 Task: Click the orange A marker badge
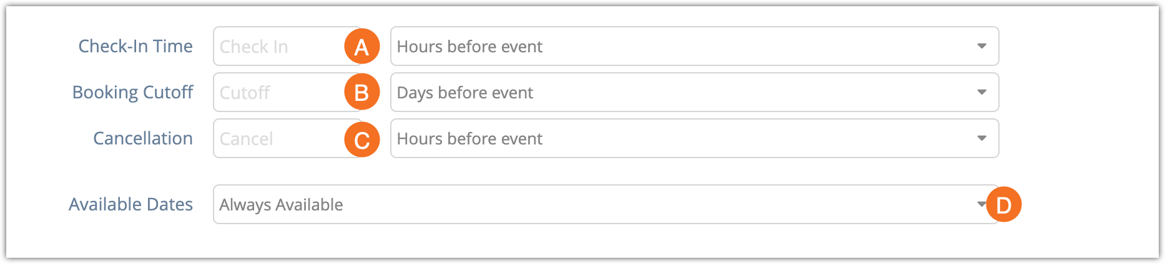(362, 47)
